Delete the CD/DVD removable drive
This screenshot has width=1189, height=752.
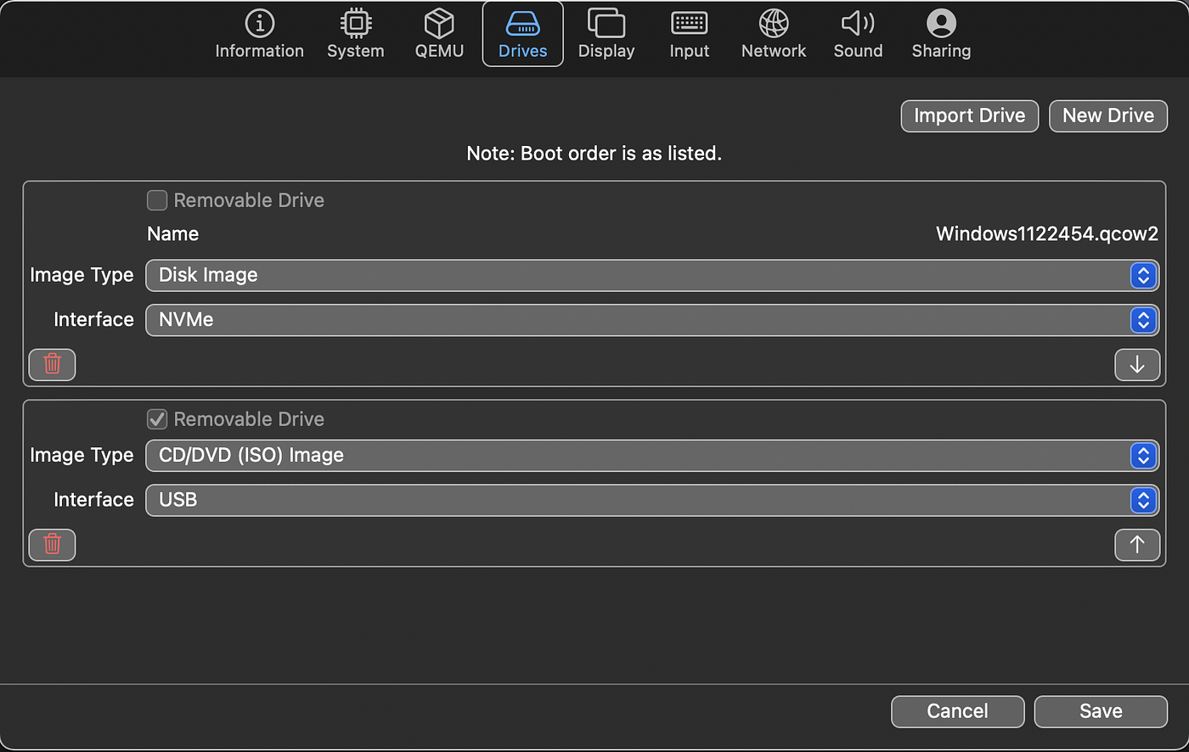[x=52, y=545]
